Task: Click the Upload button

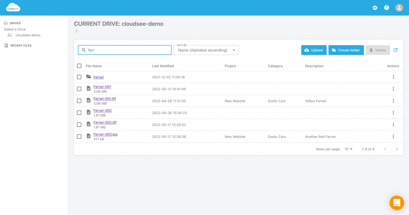Action: tap(314, 50)
